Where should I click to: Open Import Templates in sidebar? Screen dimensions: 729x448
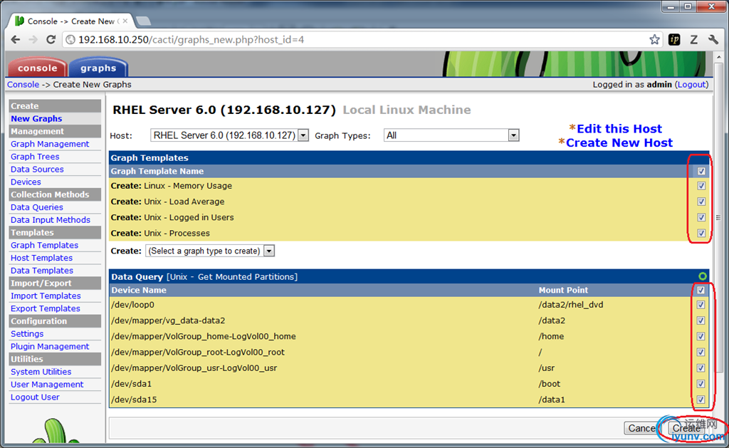click(x=46, y=296)
